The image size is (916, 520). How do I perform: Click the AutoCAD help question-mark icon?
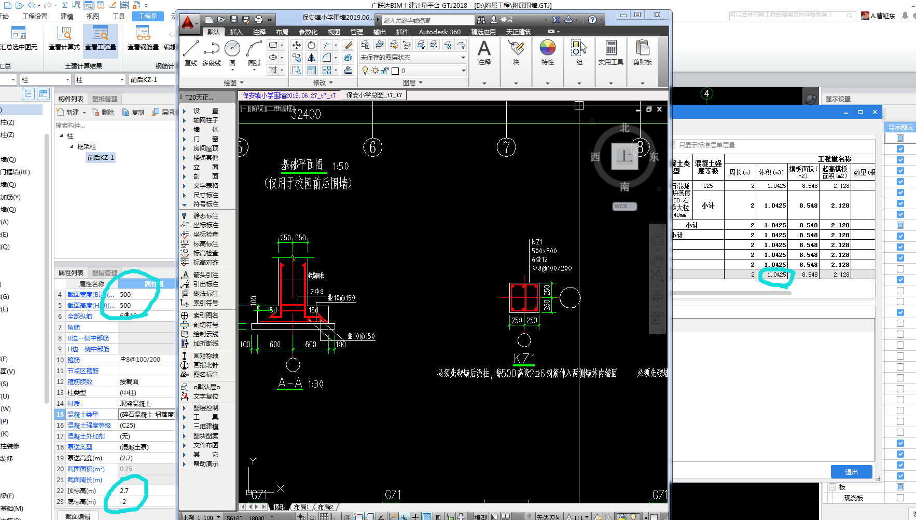[x=592, y=20]
